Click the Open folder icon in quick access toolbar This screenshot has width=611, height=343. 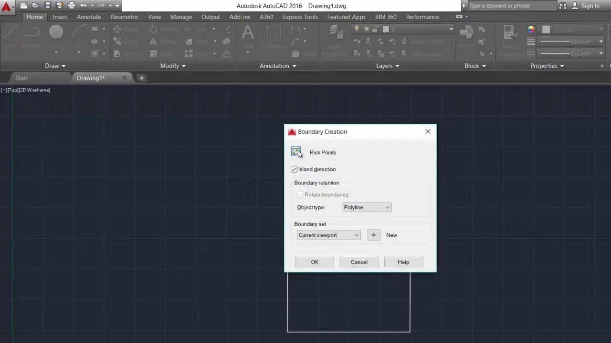pyautogui.click(x=35, y=6)
